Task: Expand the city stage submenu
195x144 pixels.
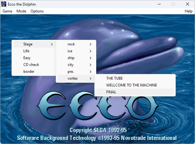Action: [x=76, y=65]
